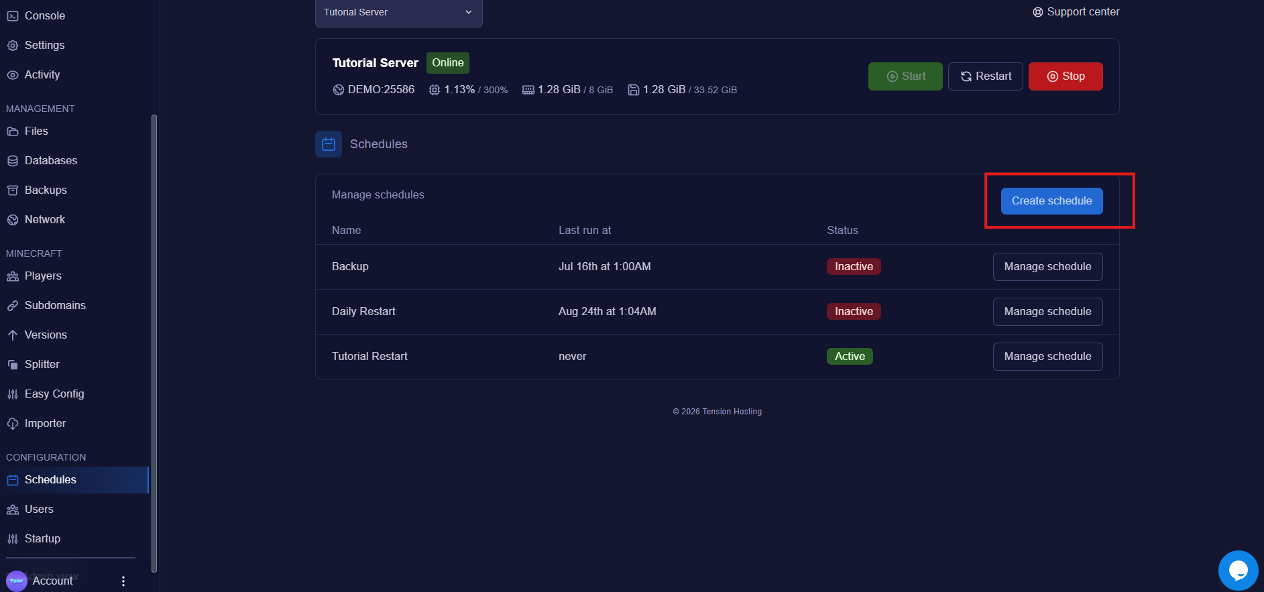Open the Easy Config menu item
Image resolution: width=1264 pixels, height=592 pixels.
coord(74,394)
